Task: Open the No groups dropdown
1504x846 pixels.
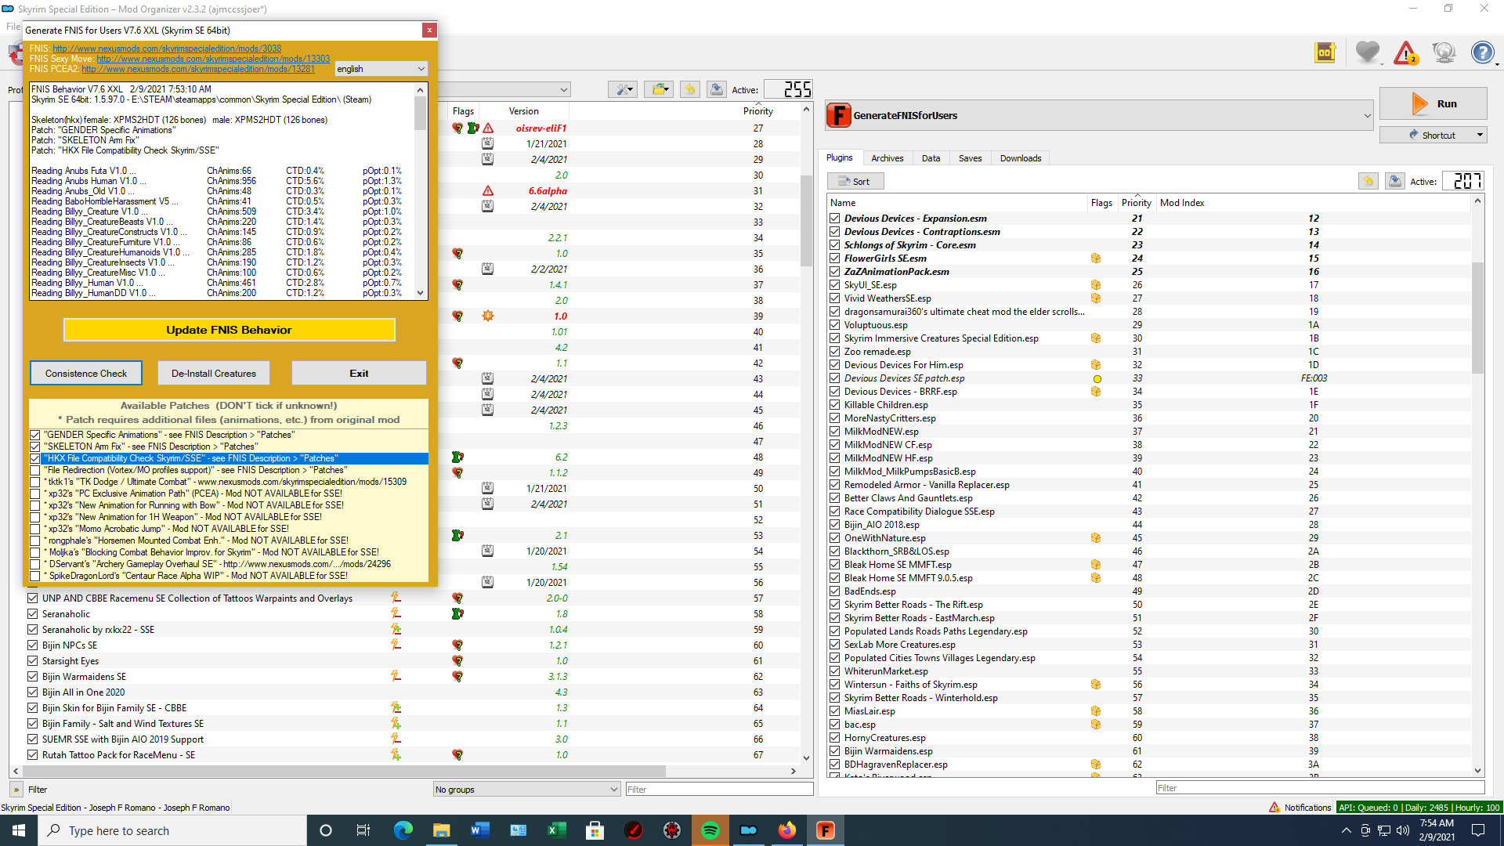Action: pyautogui.click(x=526, y=790)
